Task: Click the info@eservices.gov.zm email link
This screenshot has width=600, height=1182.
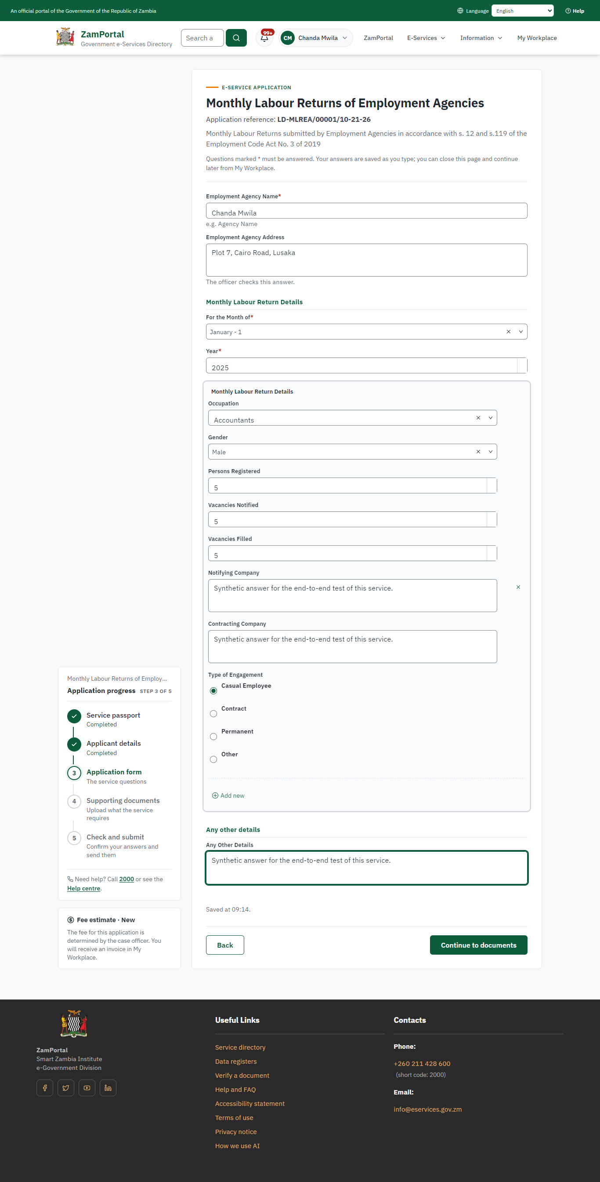Action: click(428, 1109)
